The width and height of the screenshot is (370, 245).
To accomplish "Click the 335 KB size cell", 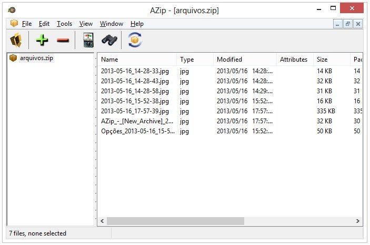I will 326,111.
